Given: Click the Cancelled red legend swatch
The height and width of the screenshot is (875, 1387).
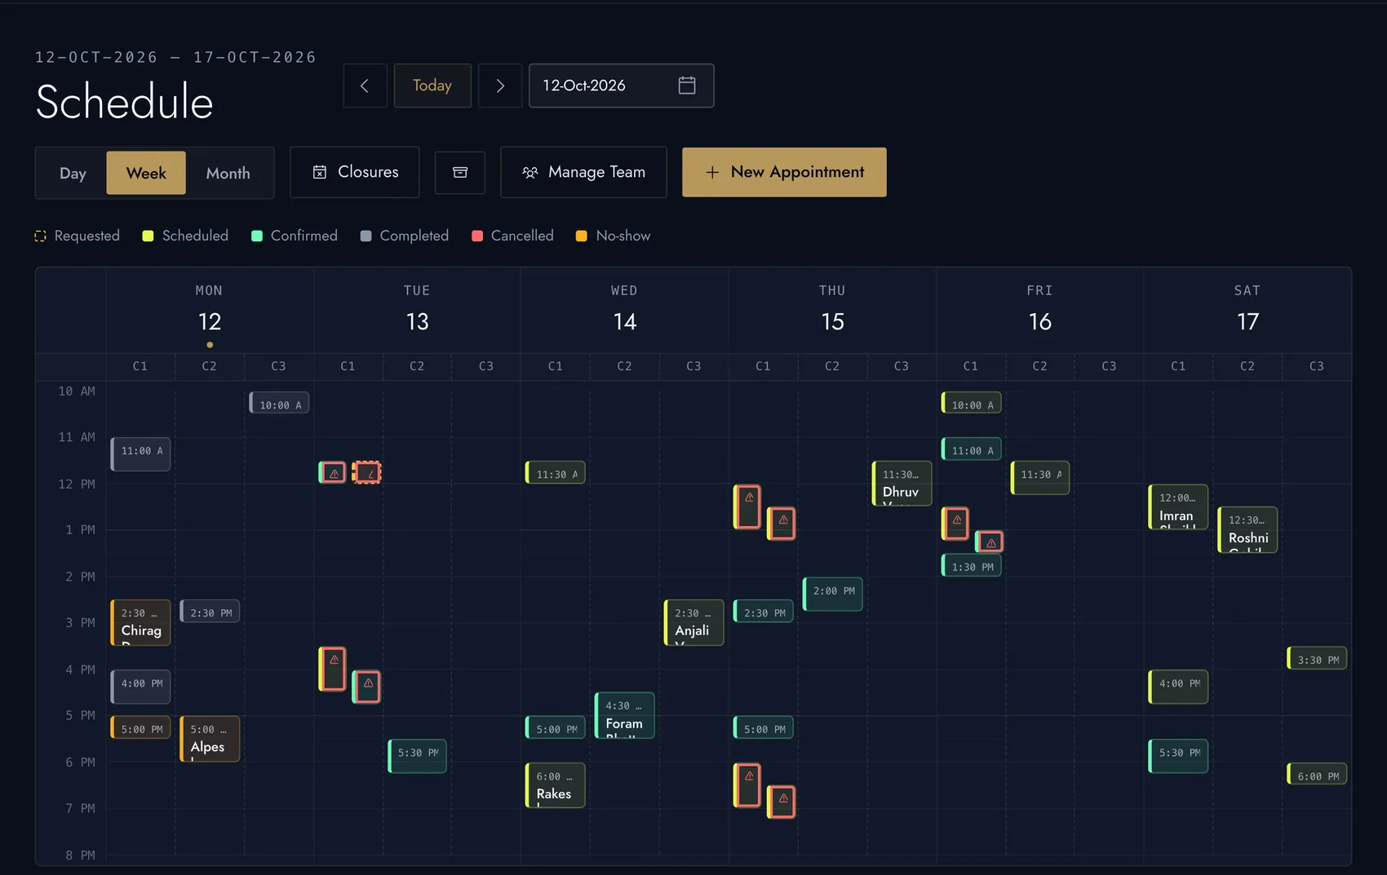Looking at the screenshot, I should point(477,236).
